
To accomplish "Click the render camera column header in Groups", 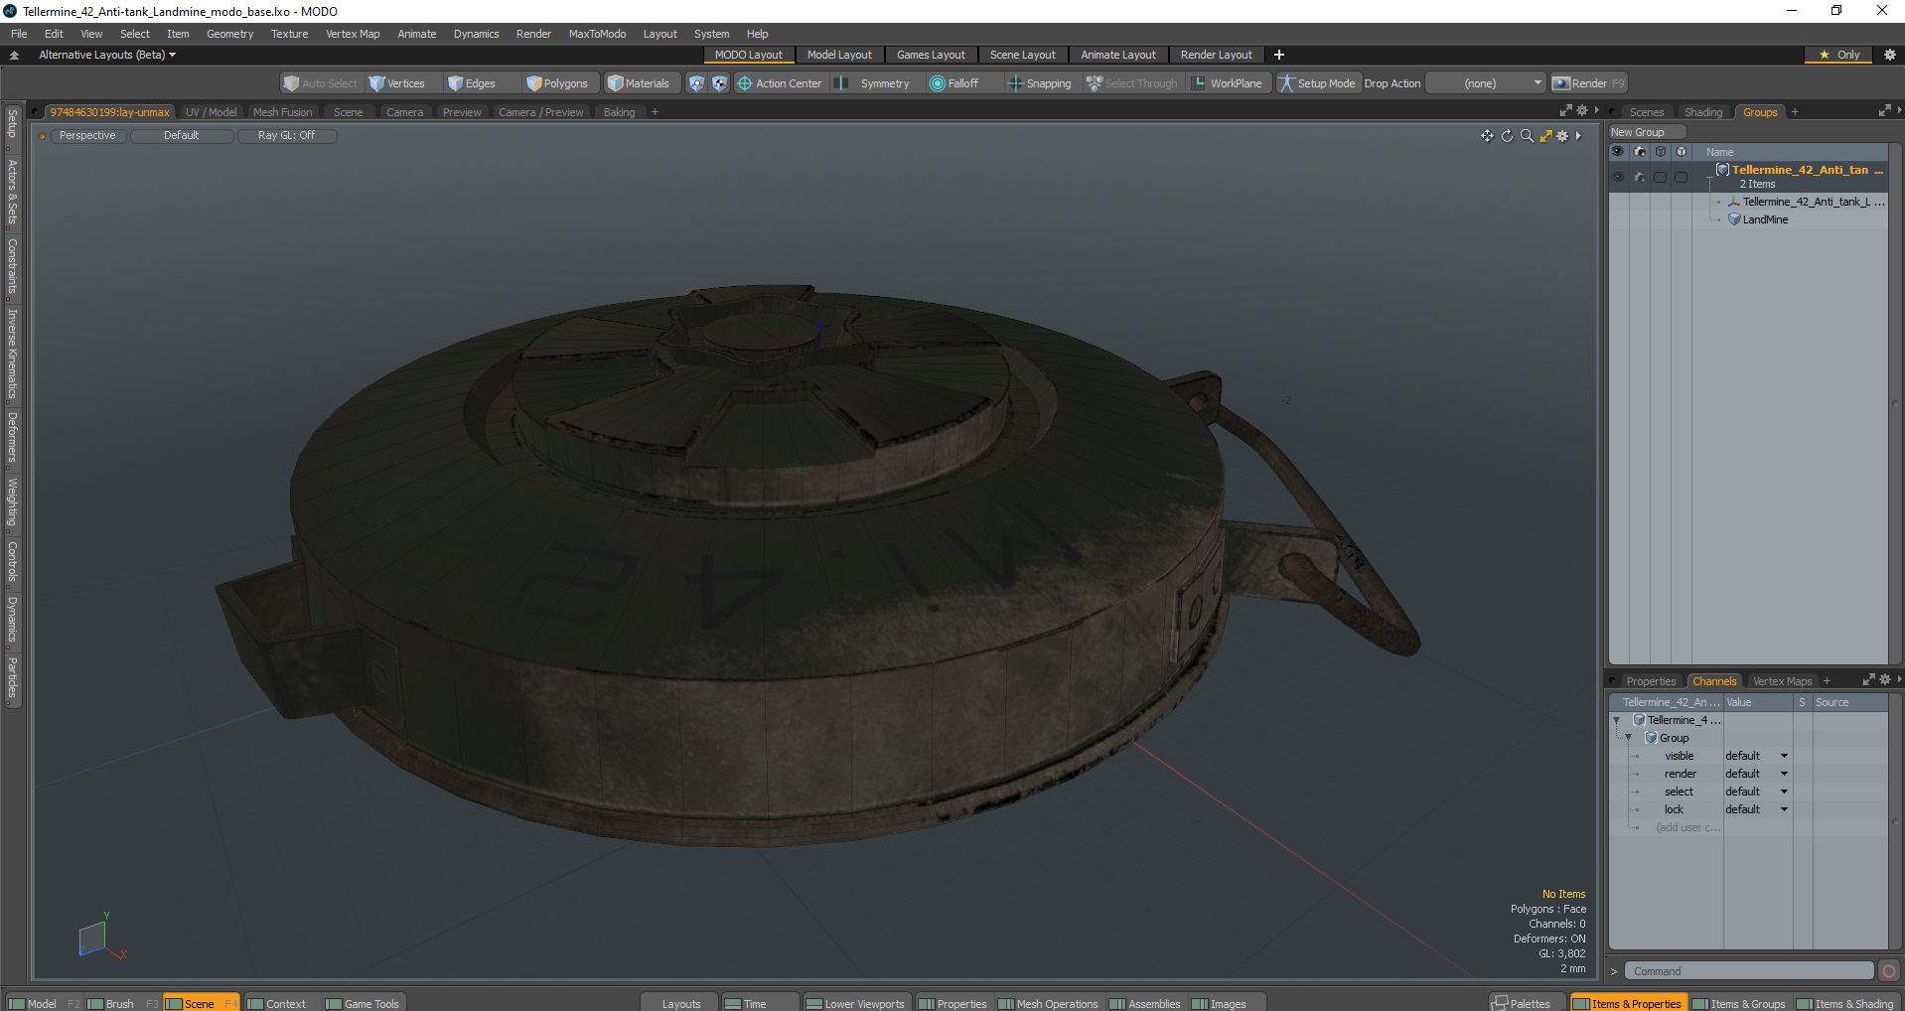I will [x=1640, y=152].
